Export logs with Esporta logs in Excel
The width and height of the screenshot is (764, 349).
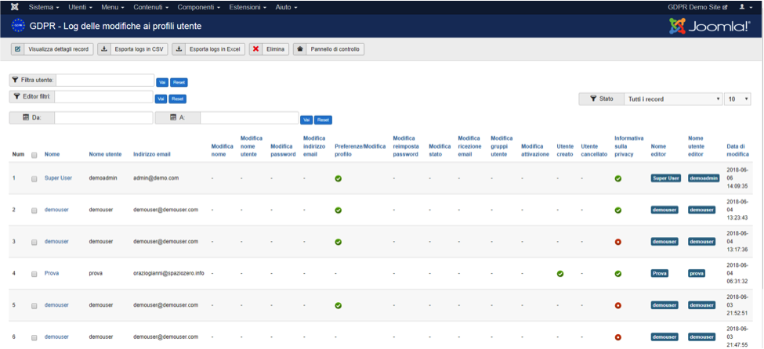(x=208, y=49)
